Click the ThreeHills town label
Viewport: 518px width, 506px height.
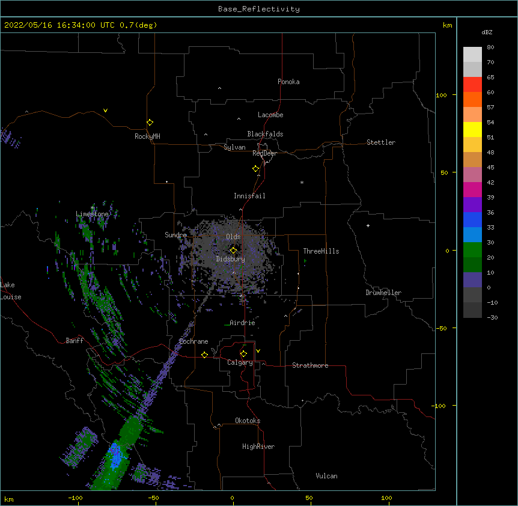321,251
